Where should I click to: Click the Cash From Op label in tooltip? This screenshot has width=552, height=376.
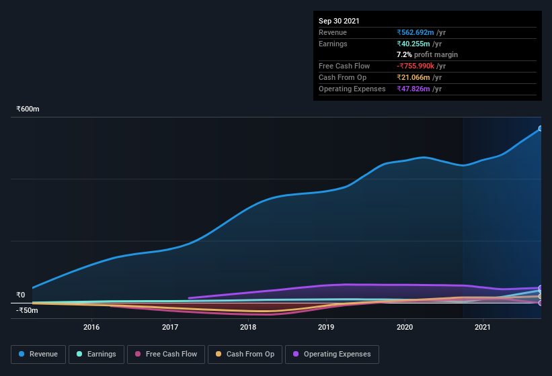pyautogui.click(x=342, y=77)
